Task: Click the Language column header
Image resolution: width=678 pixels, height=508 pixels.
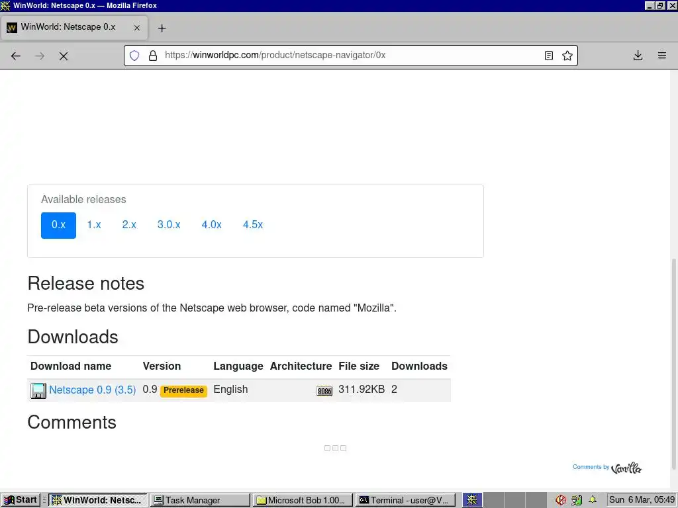Action: click(238, 366)
